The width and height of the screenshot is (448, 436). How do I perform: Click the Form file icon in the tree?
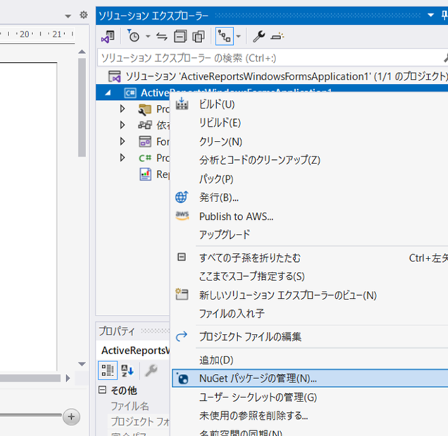(145, 142)
